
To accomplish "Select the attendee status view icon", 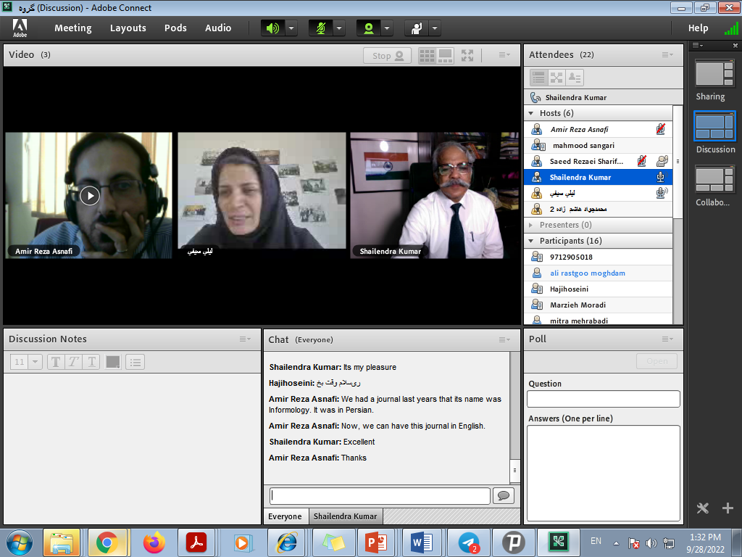I will click(575, 78).
